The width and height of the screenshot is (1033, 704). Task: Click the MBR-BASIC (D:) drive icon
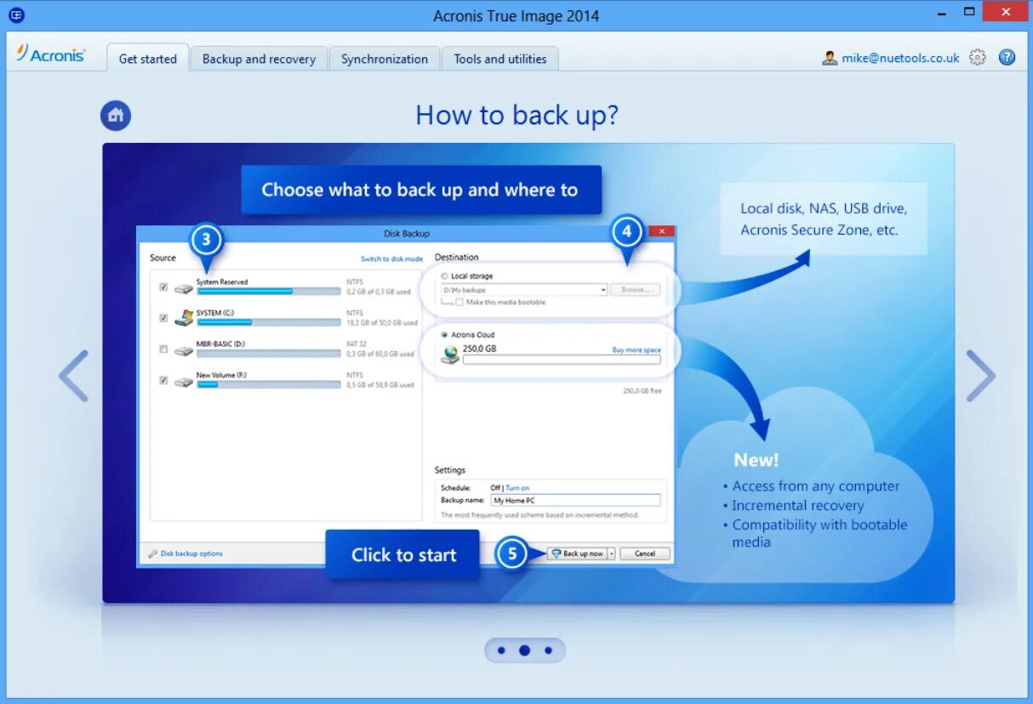pyautogui.click(x=184, y=349)
